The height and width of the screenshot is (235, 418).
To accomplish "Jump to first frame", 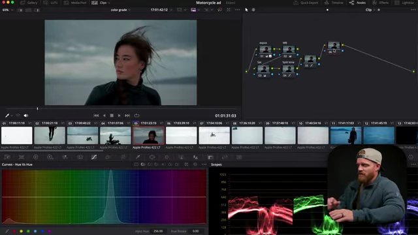I will tap(96, 116).
